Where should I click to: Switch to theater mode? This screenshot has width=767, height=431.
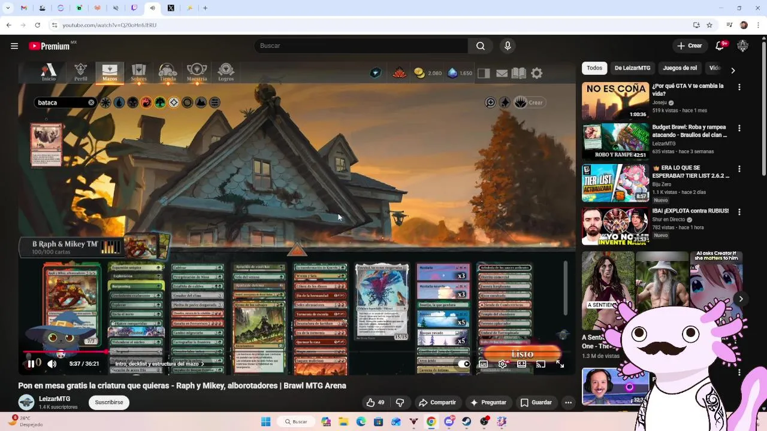(x=522, y=363)
